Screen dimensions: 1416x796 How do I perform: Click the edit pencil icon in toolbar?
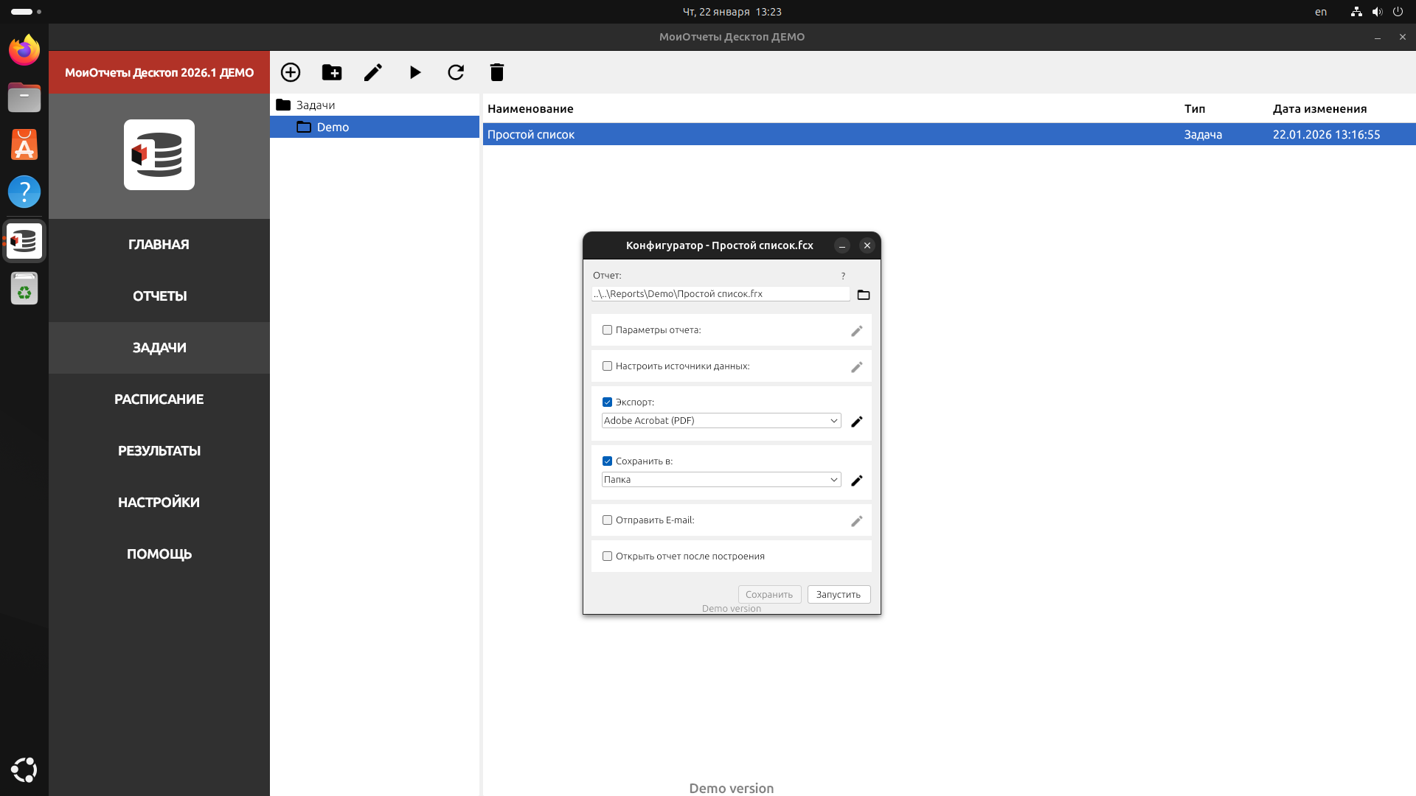(373, 72)
